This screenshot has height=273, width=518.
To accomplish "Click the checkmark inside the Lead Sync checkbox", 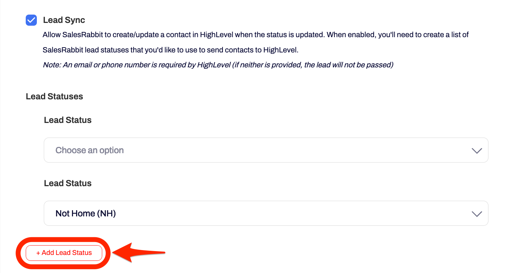I will (x=31, y=20).
